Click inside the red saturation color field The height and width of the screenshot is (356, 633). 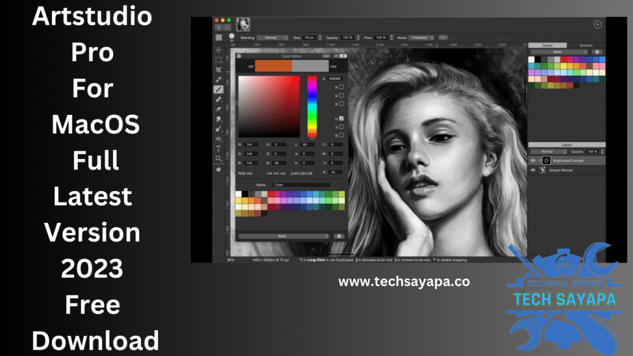click(x=269, y=106)
